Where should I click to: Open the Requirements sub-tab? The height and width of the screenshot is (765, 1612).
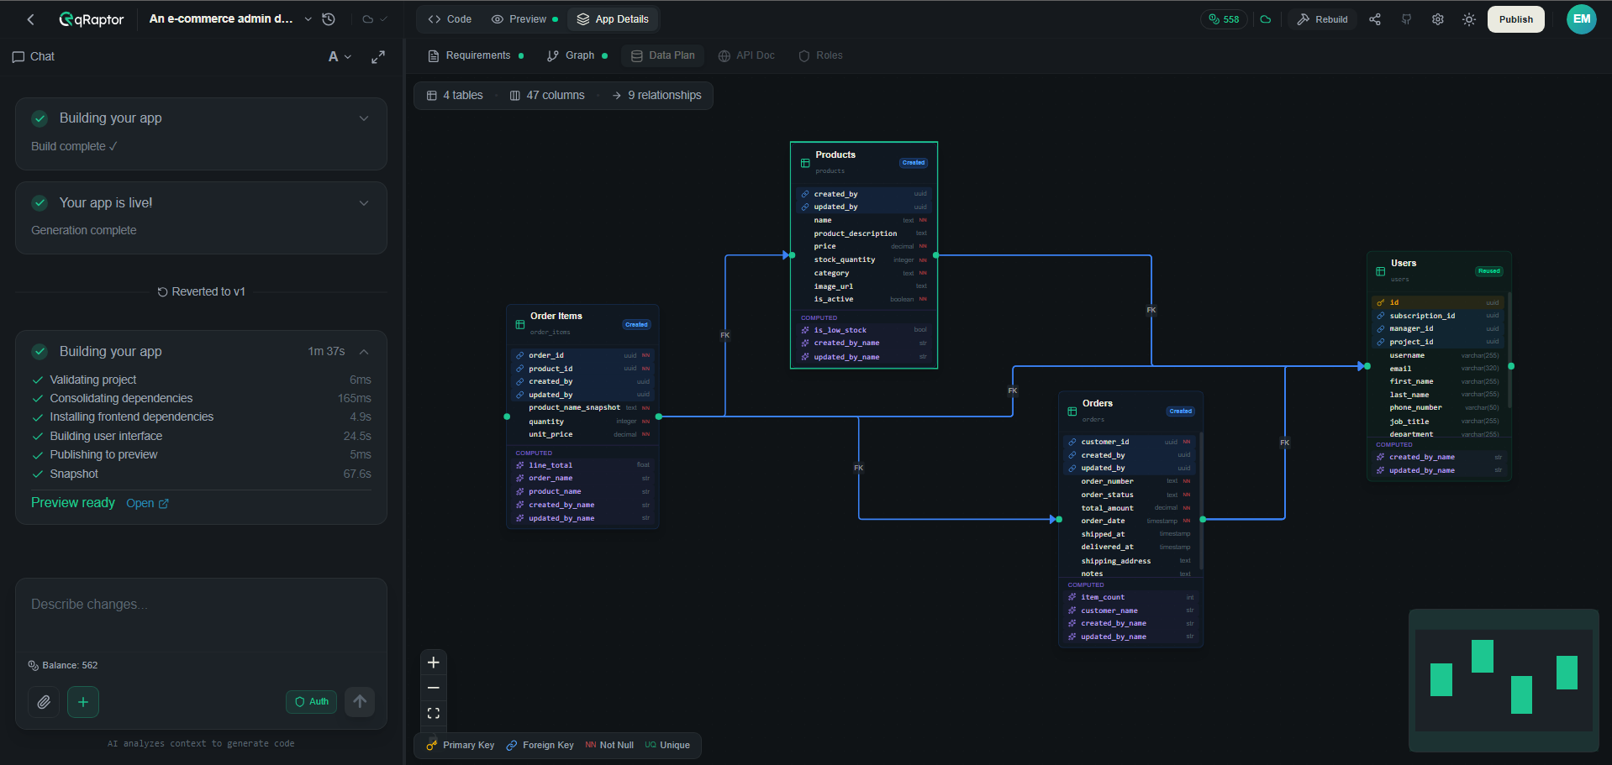tap(476, 55)
